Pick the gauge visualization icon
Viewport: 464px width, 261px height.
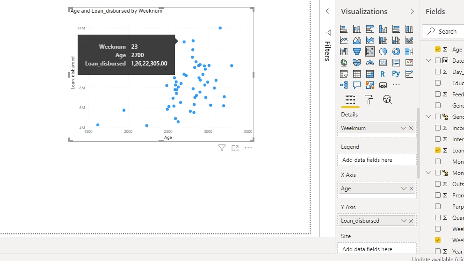370,63
